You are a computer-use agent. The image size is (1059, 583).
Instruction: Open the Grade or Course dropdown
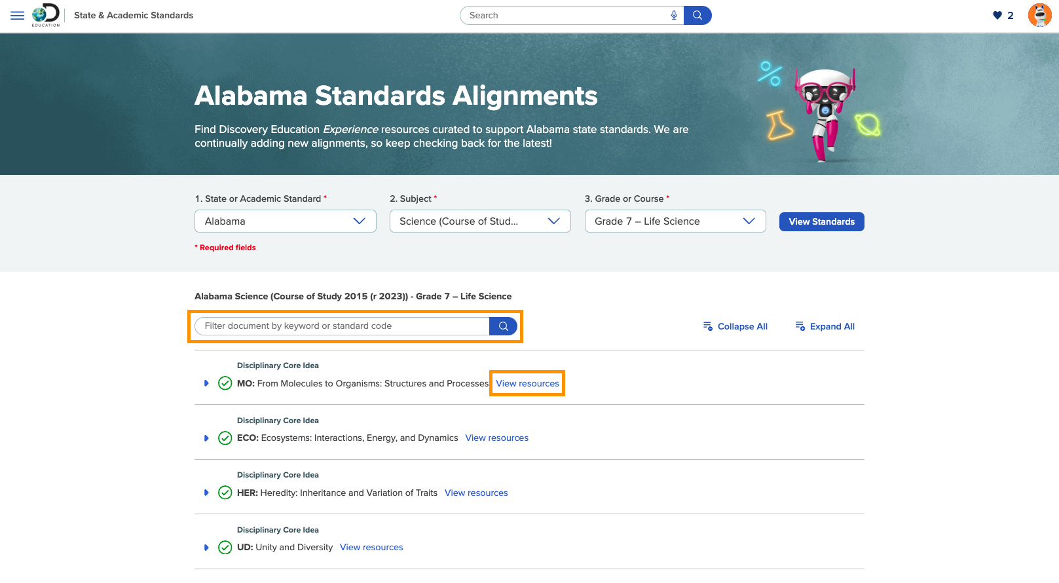(675, 221)
